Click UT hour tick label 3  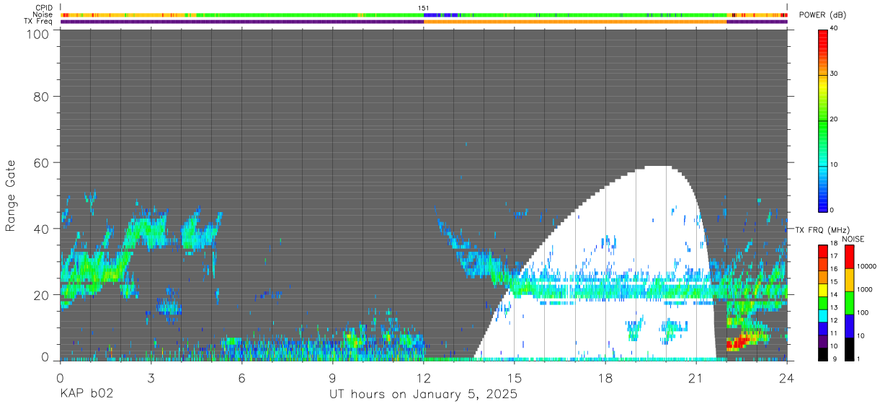(151, 377)
